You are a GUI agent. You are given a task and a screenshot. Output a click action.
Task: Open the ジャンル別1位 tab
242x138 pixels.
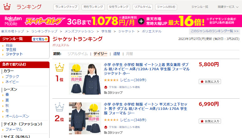(166, 7)
